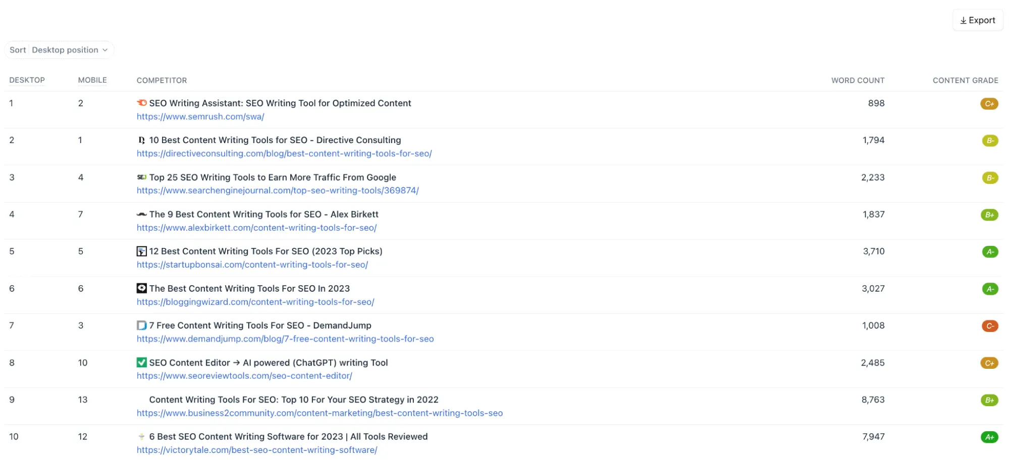Click the Victory Tale favicon
The image size is (1009, 460).
click(142, 437)
